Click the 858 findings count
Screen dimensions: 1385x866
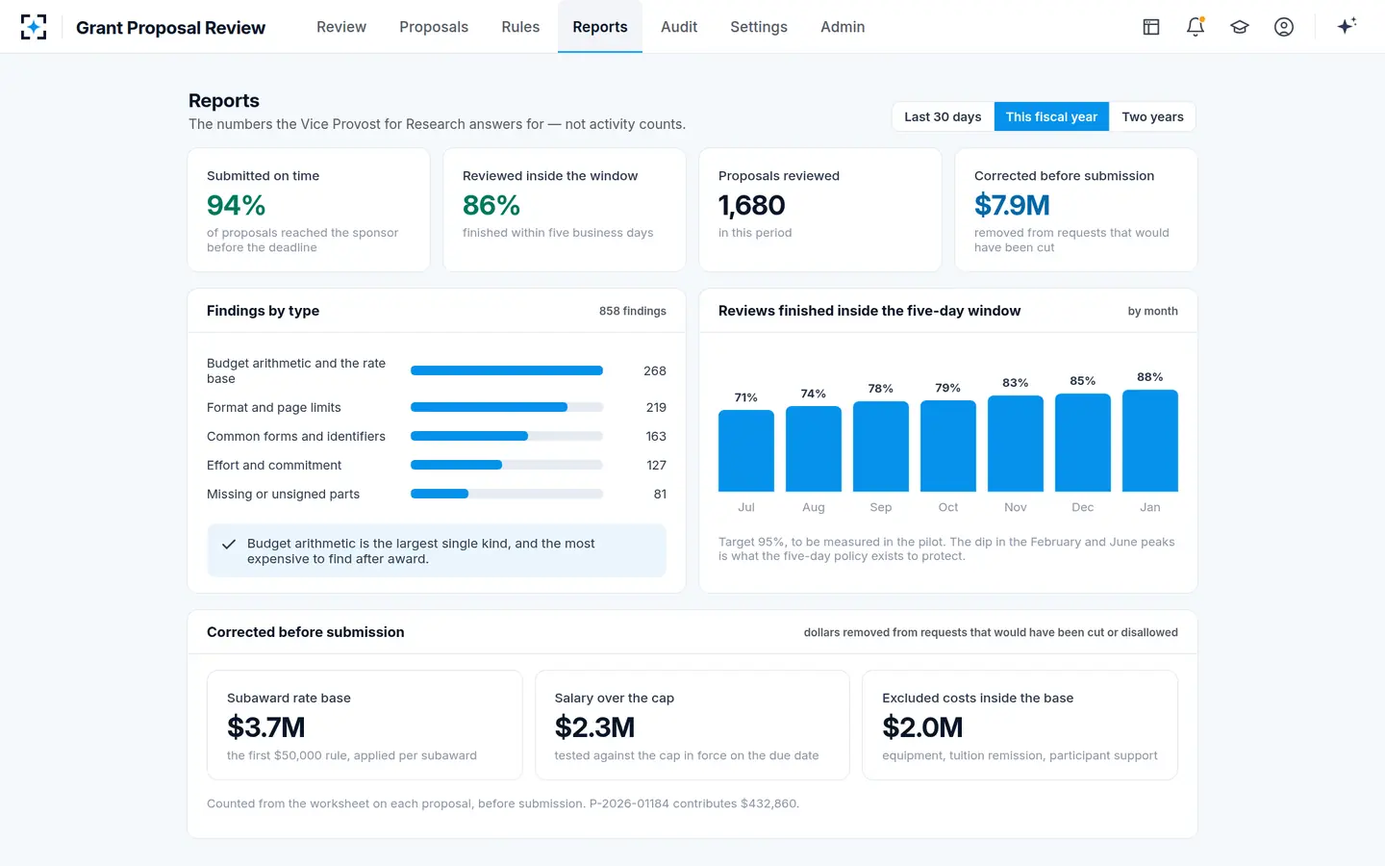click(633, 311)
